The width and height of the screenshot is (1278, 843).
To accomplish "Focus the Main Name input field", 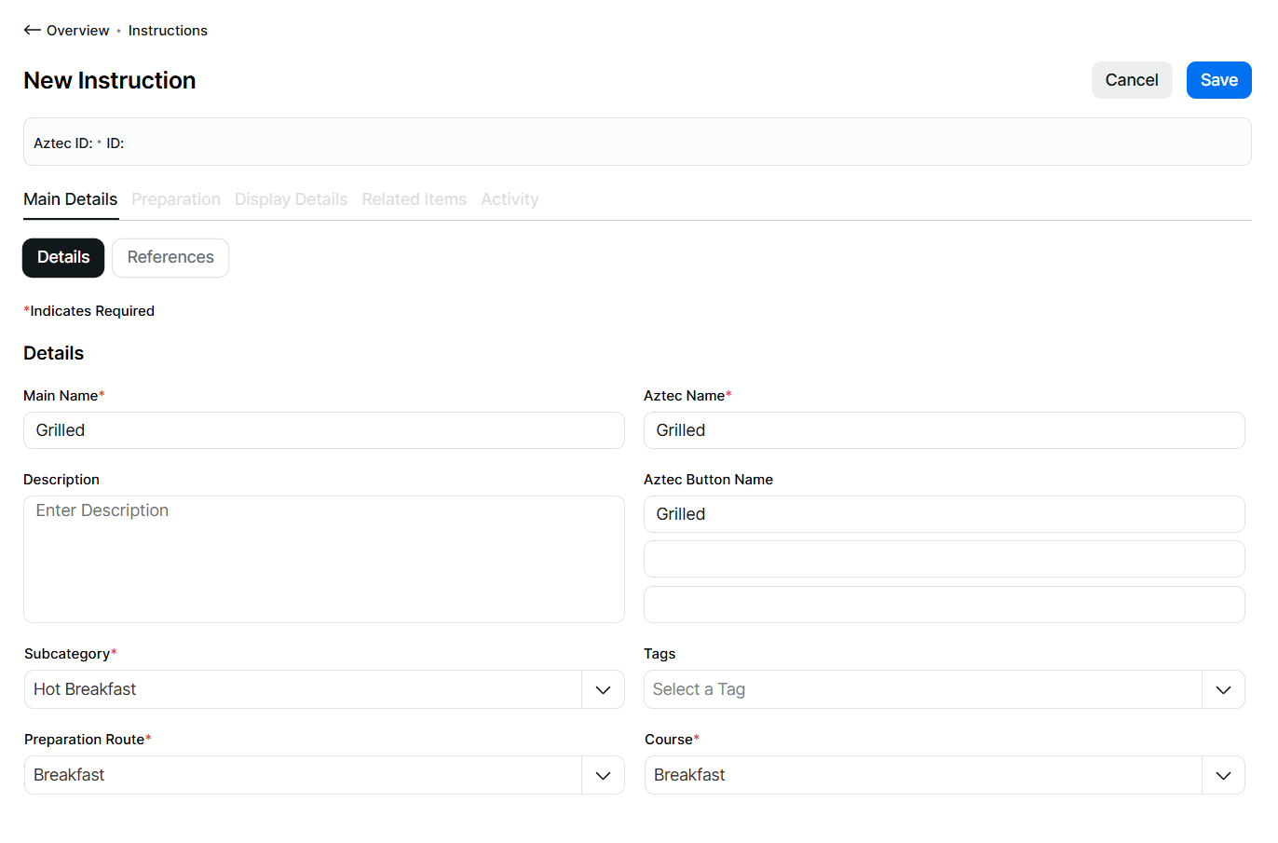I will click(323, 430).
